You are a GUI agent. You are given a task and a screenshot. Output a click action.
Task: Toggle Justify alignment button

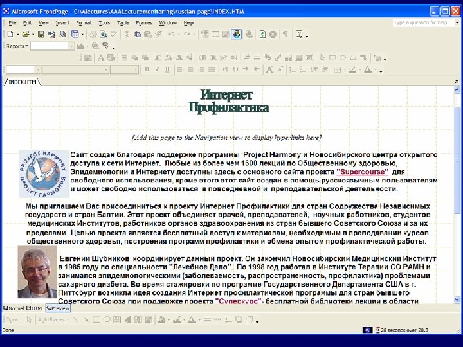pos(212,69)
